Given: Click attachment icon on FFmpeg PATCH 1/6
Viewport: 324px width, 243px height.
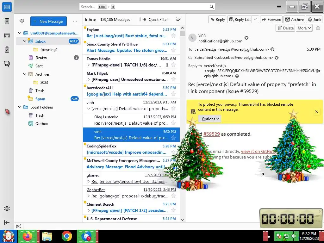Looking at the screenshot, I should point(167,65).
